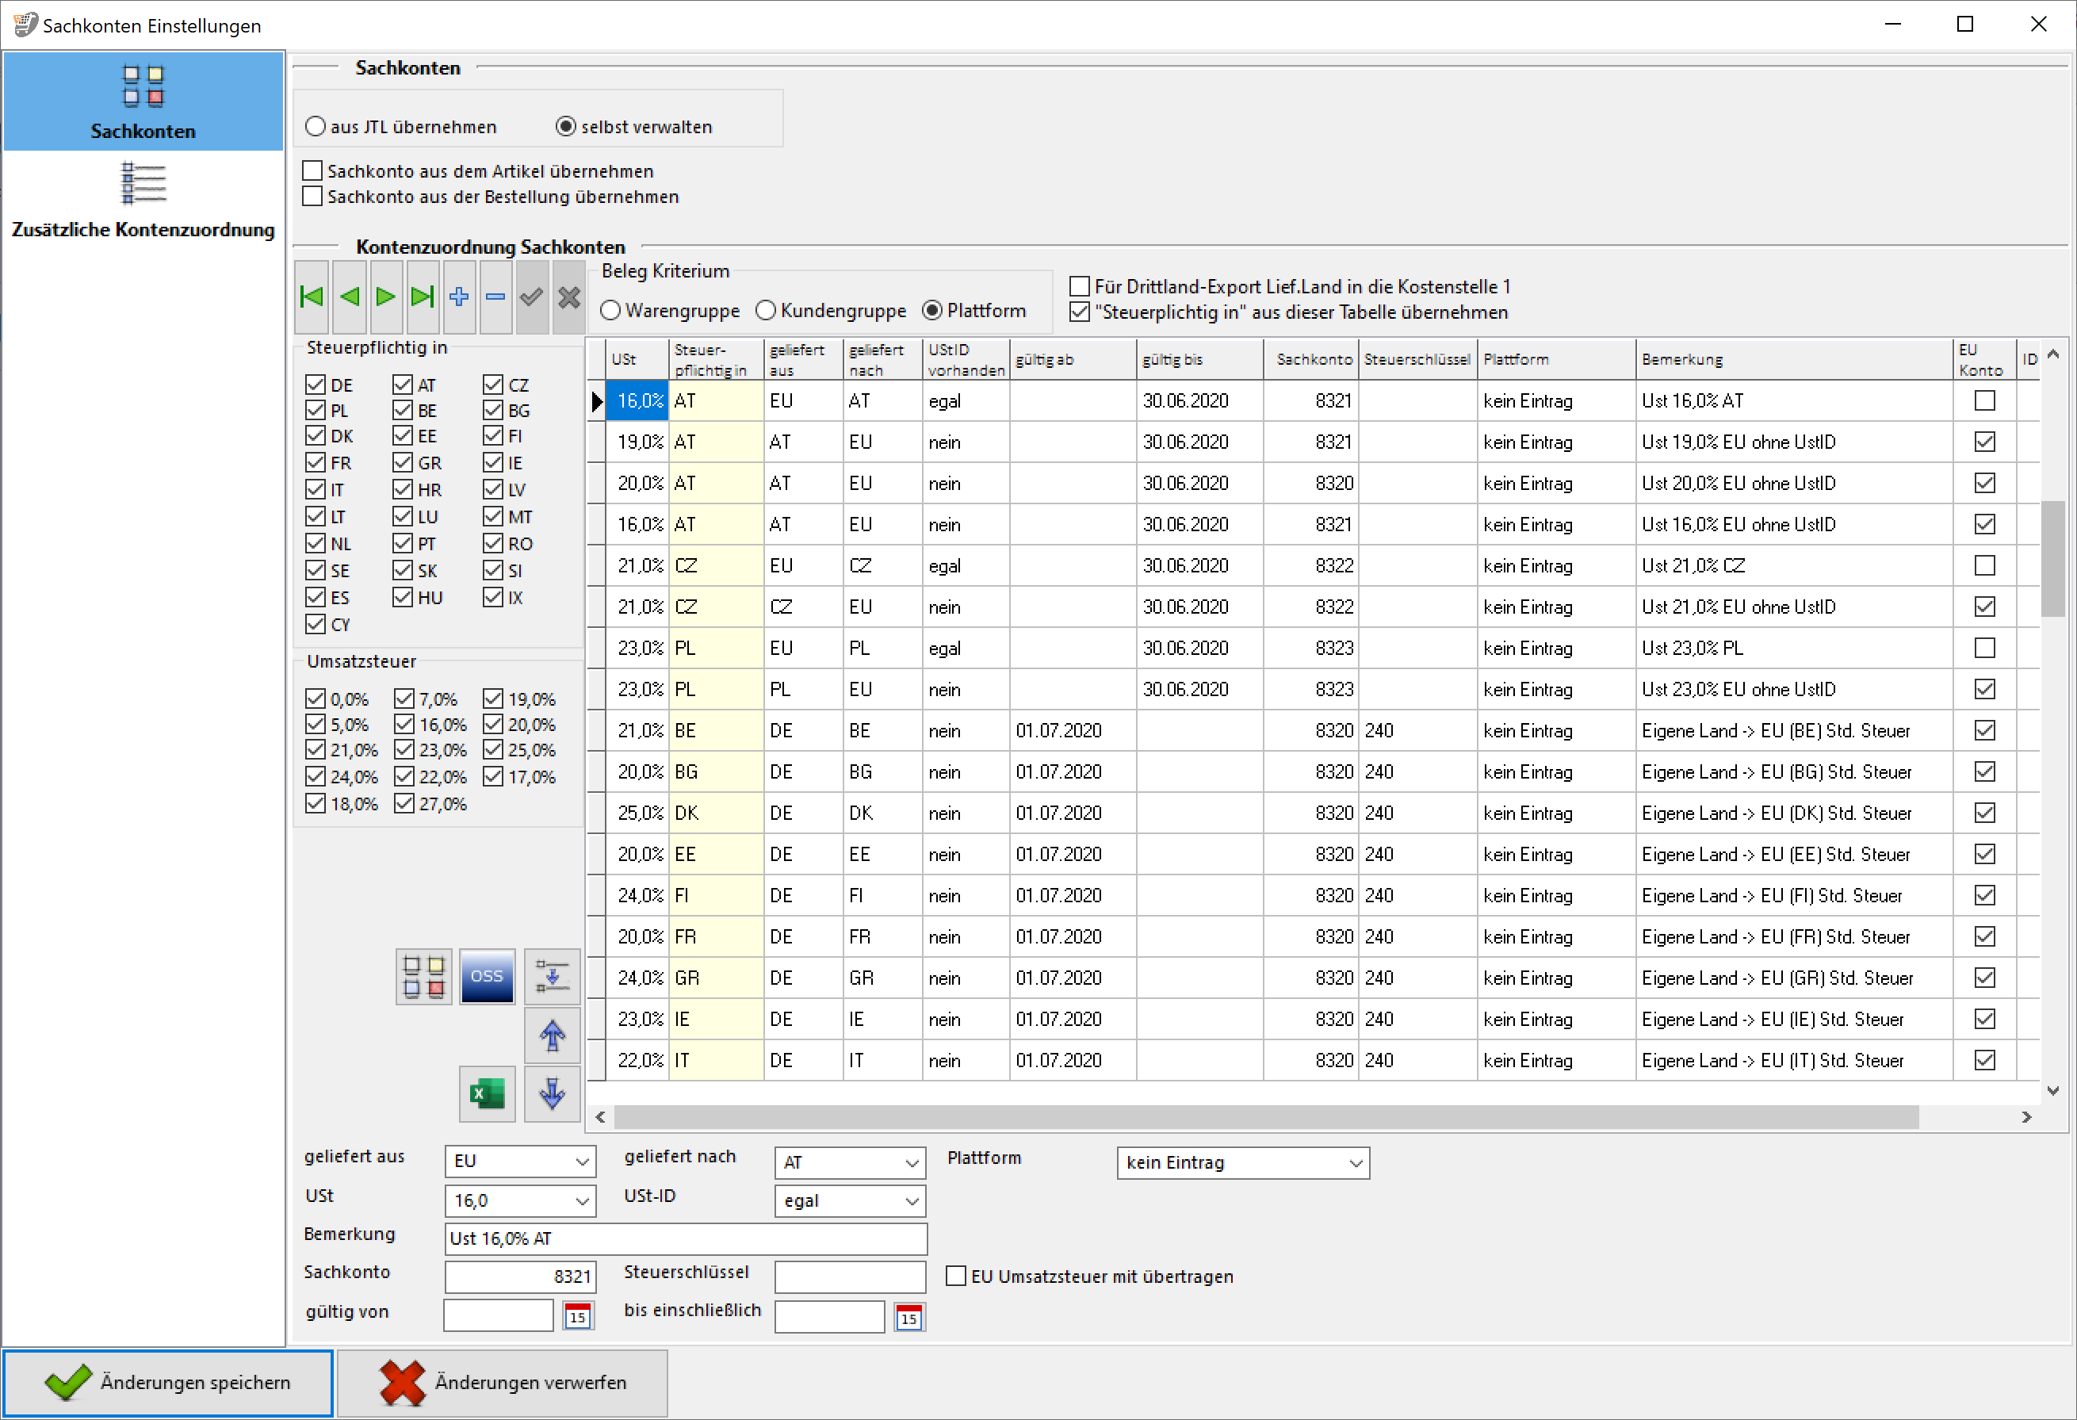
Task: Move row up with blue arrow
Action: [552, 1035]
